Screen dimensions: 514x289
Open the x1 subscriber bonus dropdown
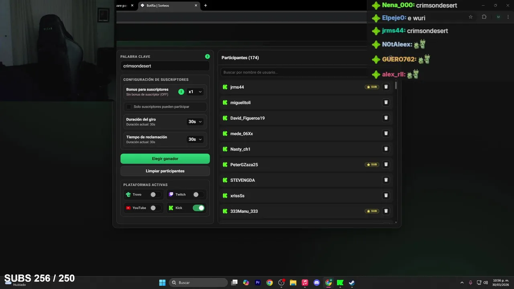(x=195, y=92)
